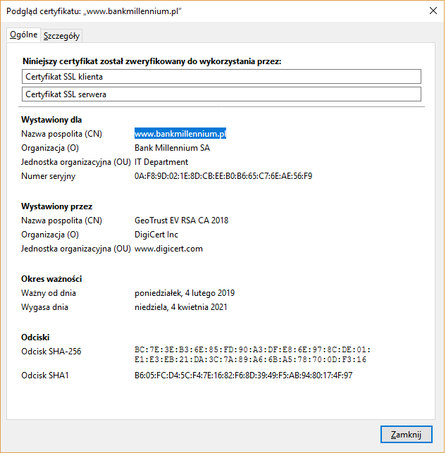446x453 pixels.
Task: Click the Bank Millennium SA organization value
Action: [x=172, y=148]
